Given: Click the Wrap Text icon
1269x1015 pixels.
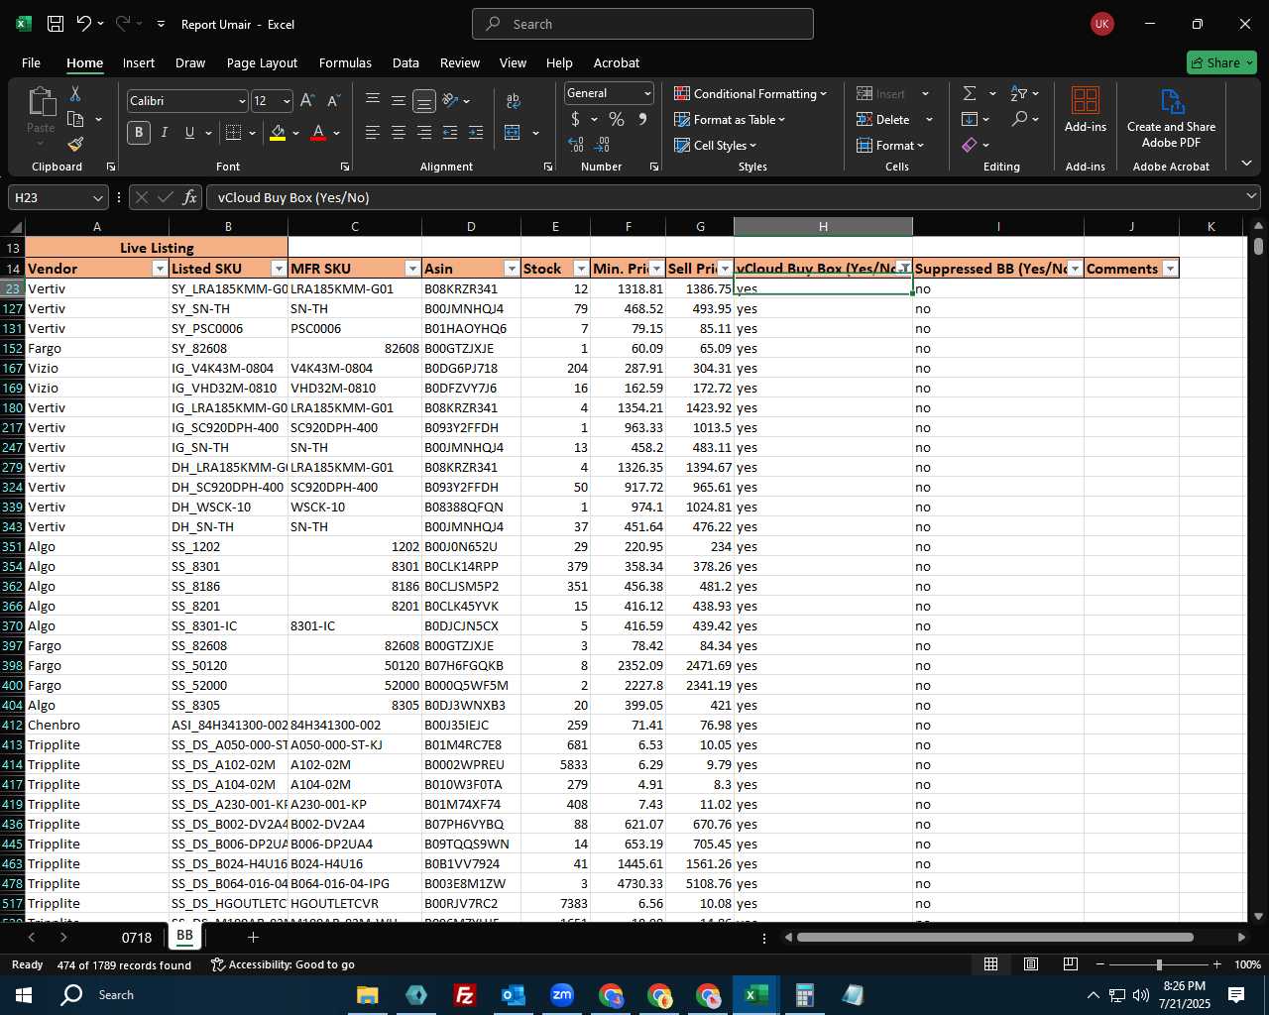Looking at the screenshot, I should [513, 101].
